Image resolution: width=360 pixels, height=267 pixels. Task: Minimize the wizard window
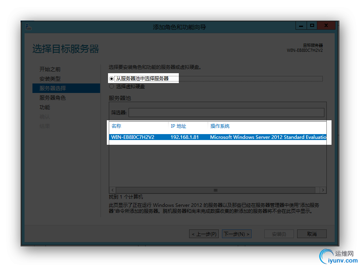pos(301,26)
